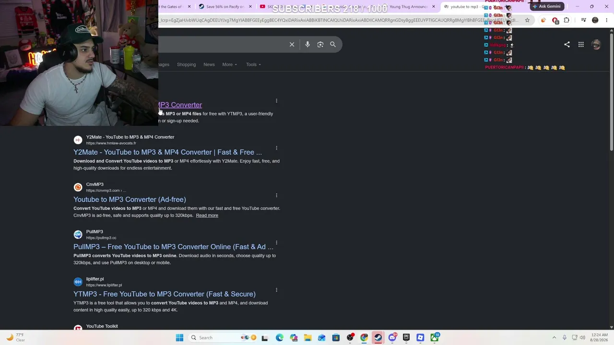Switch to the News results tab
This screenshot has height=345, width=614.
(x=209, y=65)
